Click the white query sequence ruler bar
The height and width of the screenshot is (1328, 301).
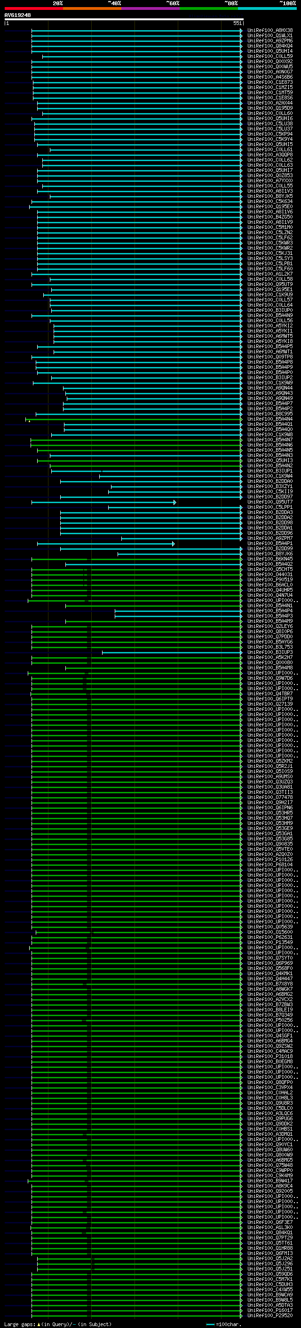[124, 20]
